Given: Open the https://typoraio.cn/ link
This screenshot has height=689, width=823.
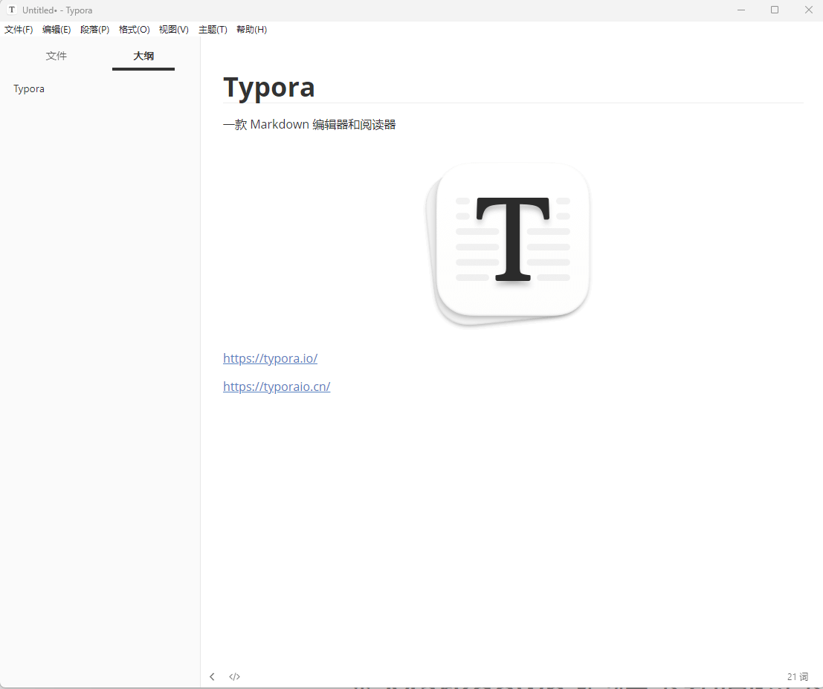Looking at the screenshot, I should click(x=277, y=386).
